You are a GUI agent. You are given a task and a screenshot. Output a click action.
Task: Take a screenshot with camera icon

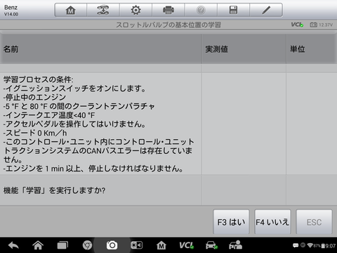pos(112,245)
